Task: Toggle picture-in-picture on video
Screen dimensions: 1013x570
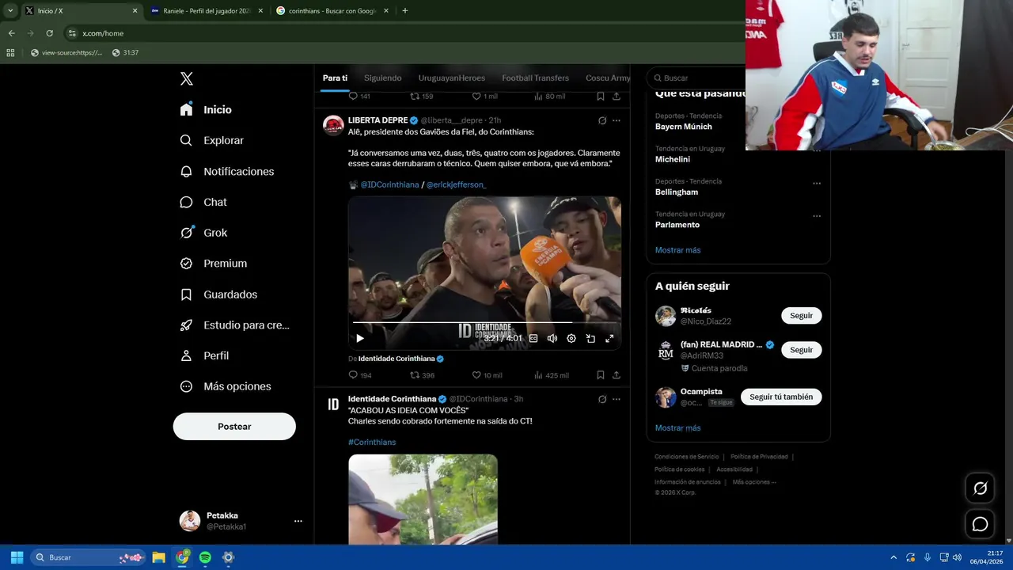Action: (x=590, y=338)
